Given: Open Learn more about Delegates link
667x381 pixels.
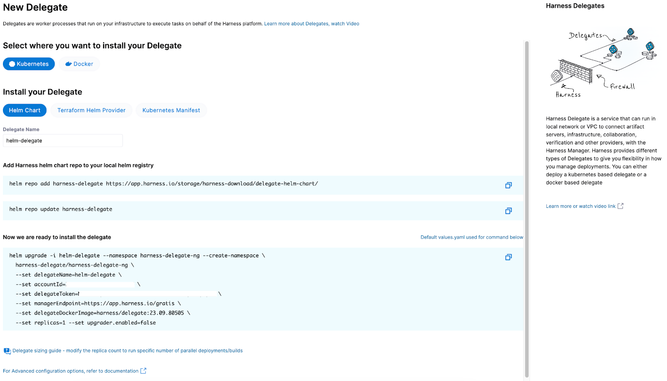Looking at the screenshot, I should (311, 24).
